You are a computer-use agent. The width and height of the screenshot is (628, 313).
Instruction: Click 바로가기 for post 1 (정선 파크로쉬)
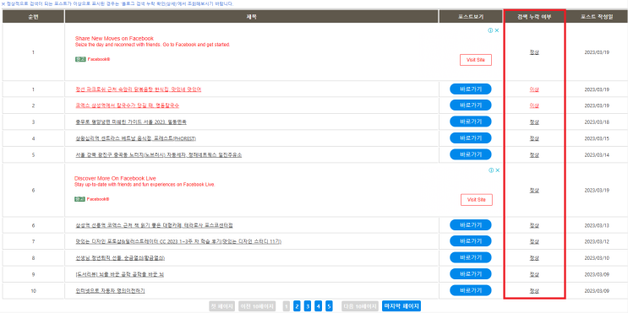471,89
